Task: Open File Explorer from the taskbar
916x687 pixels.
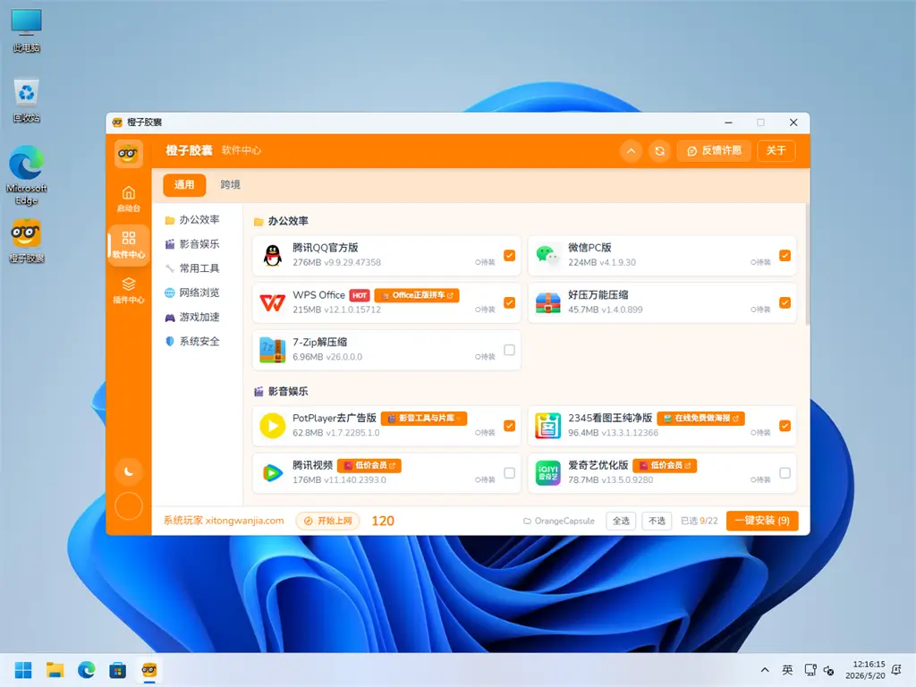Action: [x=55, y=670]
